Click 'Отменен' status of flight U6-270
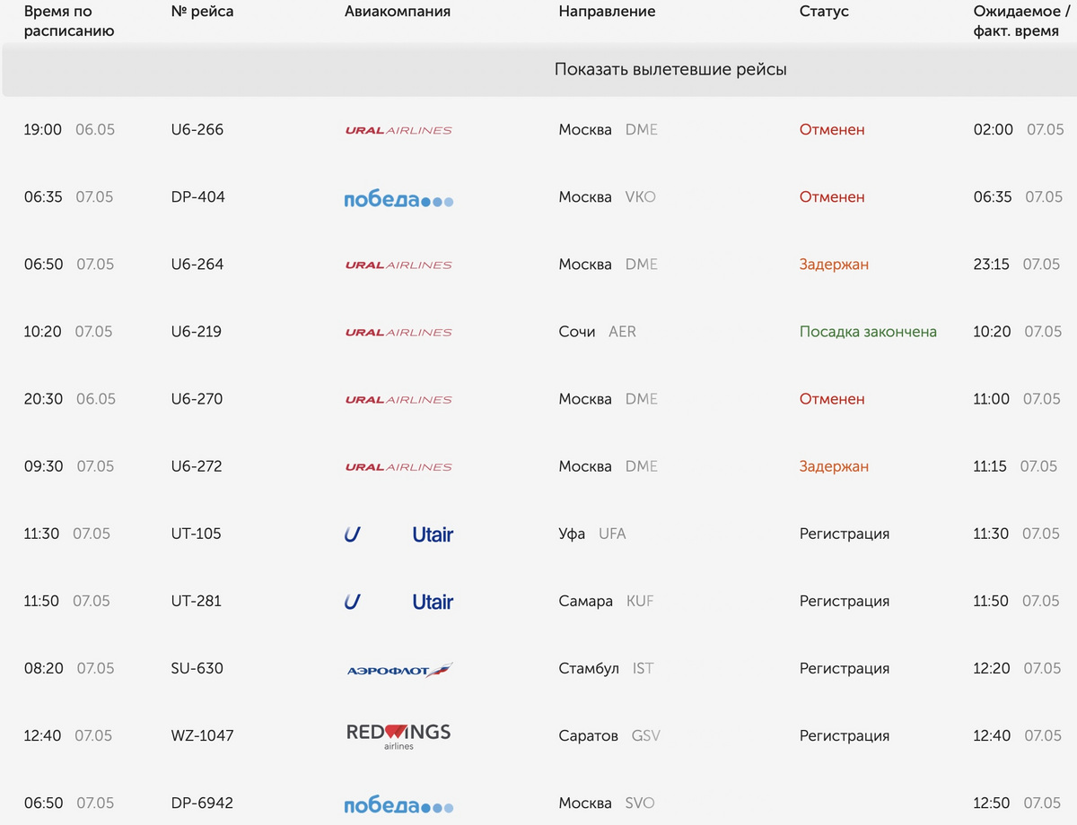Image resolution: width=1077 pixels, height=825 pixels. click(832, 399)
